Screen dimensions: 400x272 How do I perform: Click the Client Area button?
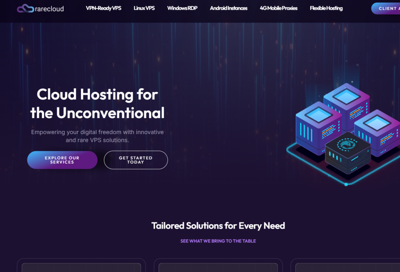coord(386,9)
